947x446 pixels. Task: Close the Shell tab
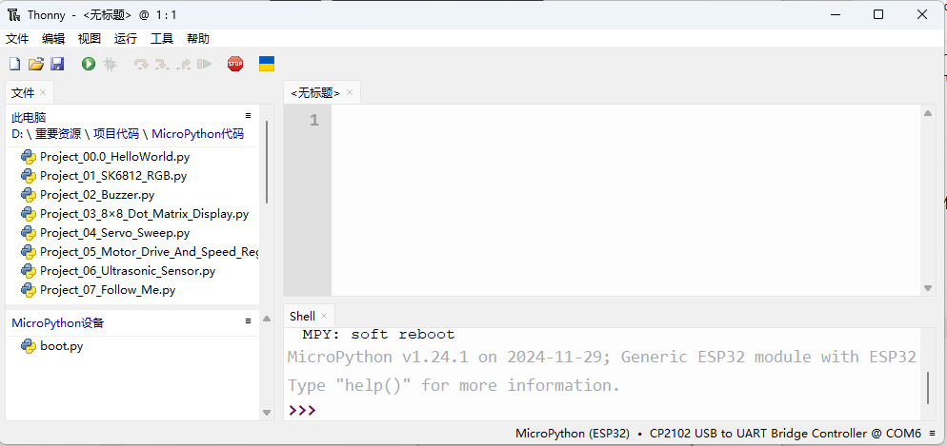tap(324, 316)
